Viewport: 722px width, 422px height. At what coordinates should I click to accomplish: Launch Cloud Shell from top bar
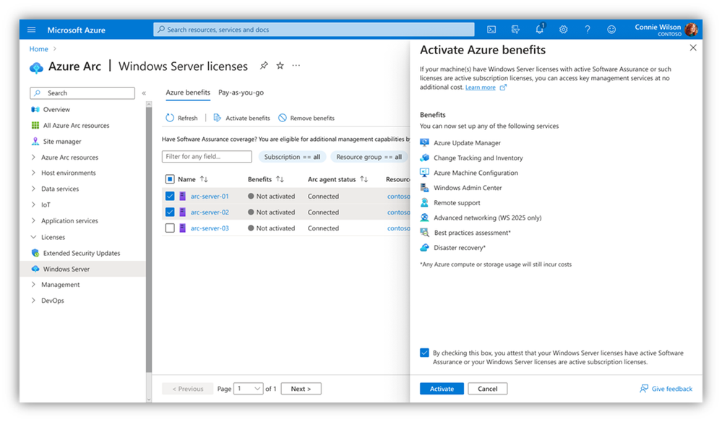point(491,30)
